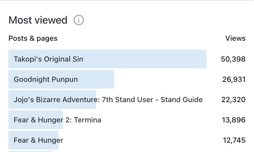Click the blue bar behind Jojo's Bizarre Adventure
This screenshot has width=254, height=152.
(52, 99)
